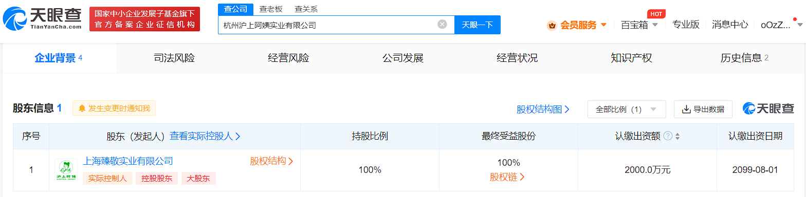Viewport: 806px width, 197px height.
Task: Sort by 认缴出资额 using the sort arrows
Action: tap(677, 137)
